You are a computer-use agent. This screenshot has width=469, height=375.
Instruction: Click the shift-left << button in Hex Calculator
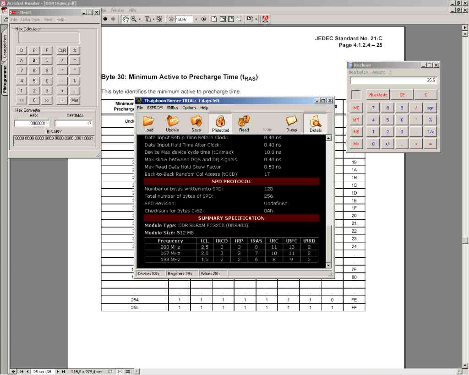(x=22, y=100)
